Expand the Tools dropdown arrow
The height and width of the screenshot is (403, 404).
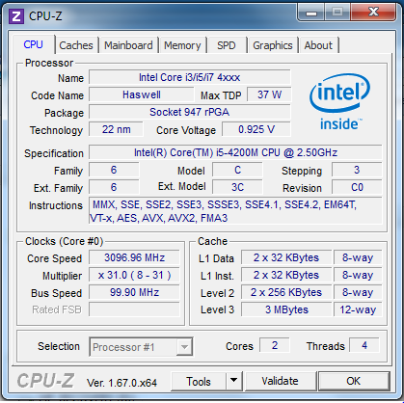[234, 382]
